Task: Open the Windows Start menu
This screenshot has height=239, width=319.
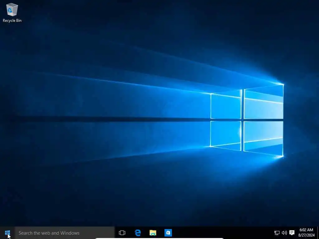Action: pos(7,233)
